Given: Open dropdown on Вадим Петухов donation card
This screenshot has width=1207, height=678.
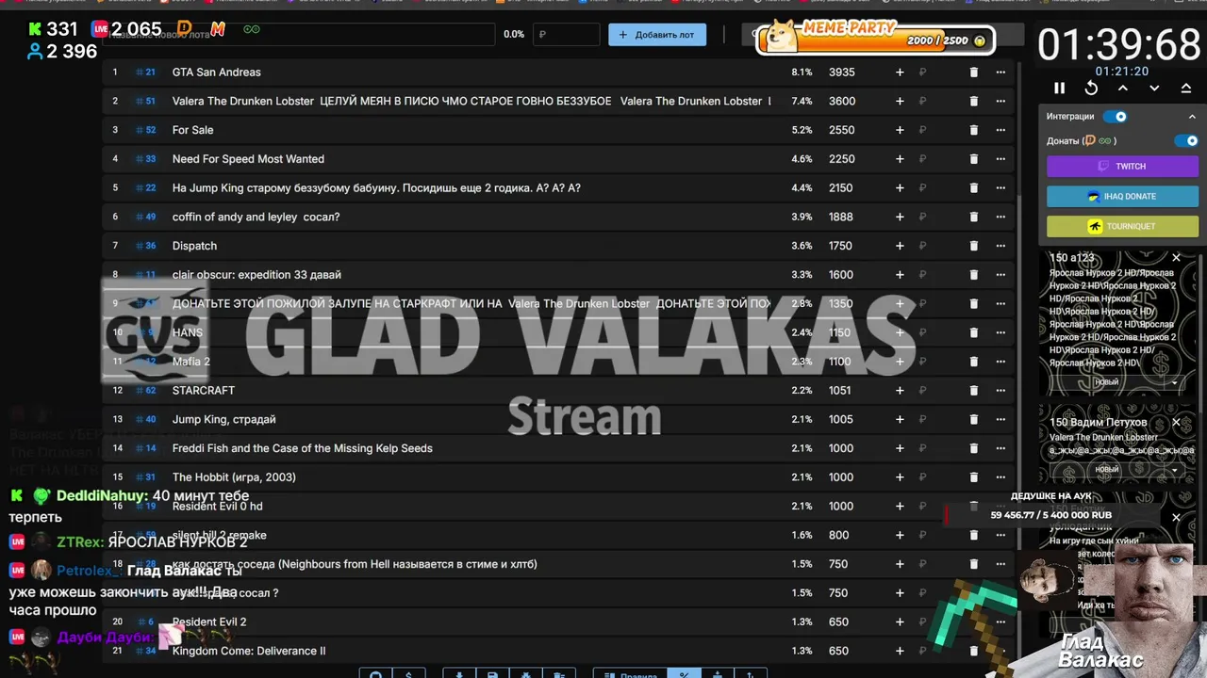Looking at the screenshot, I should click(1174, 470).
